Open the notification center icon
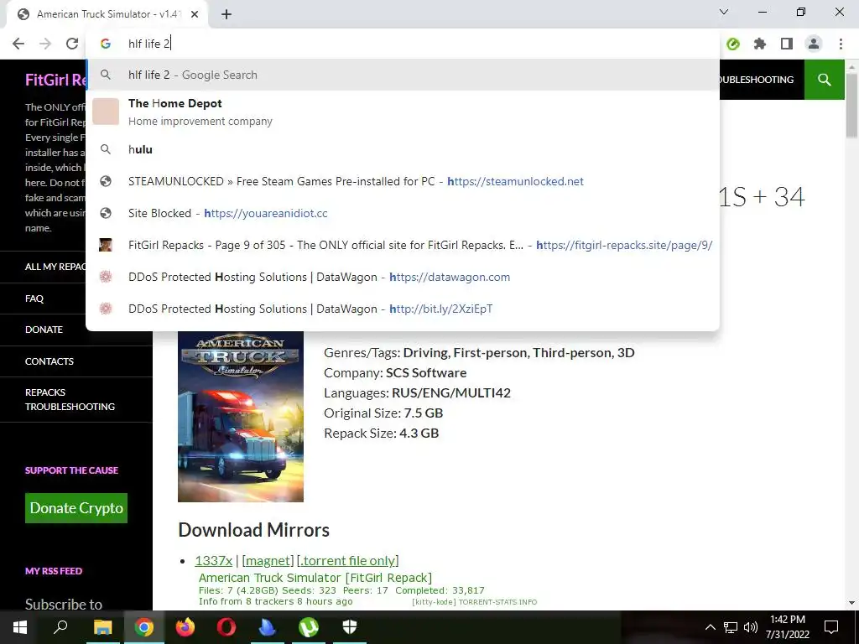Viewport: 859px width, 644px height. [x=831, y=627]
